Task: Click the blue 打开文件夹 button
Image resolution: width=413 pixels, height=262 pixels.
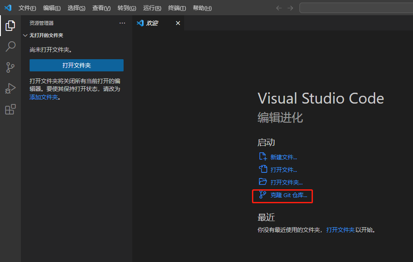Action: coord(77,65)
